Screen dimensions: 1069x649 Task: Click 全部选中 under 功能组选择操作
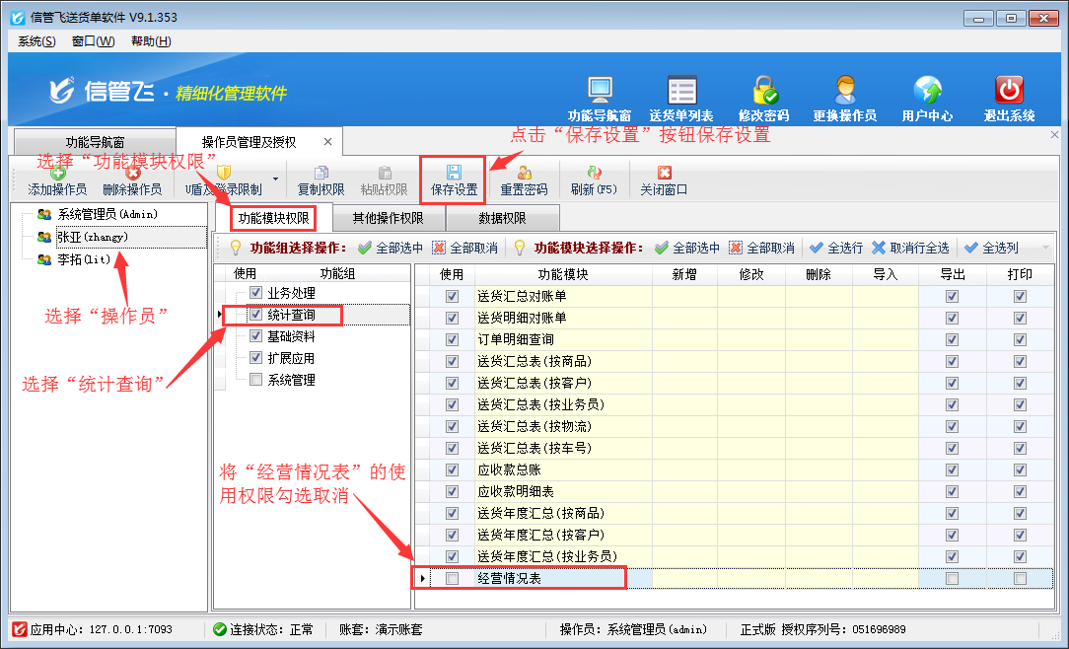tap(391, 249)
